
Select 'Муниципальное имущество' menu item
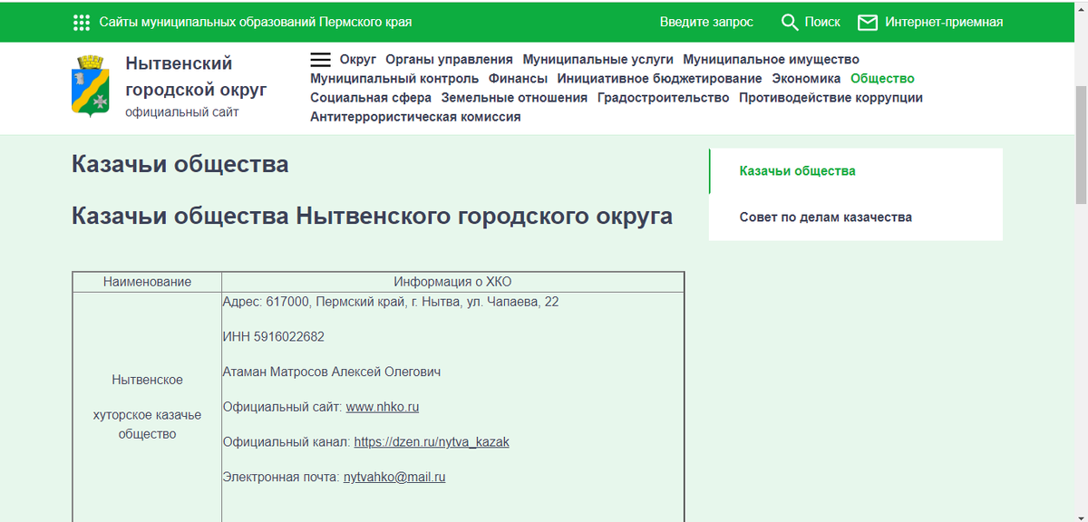pos(771,60)
